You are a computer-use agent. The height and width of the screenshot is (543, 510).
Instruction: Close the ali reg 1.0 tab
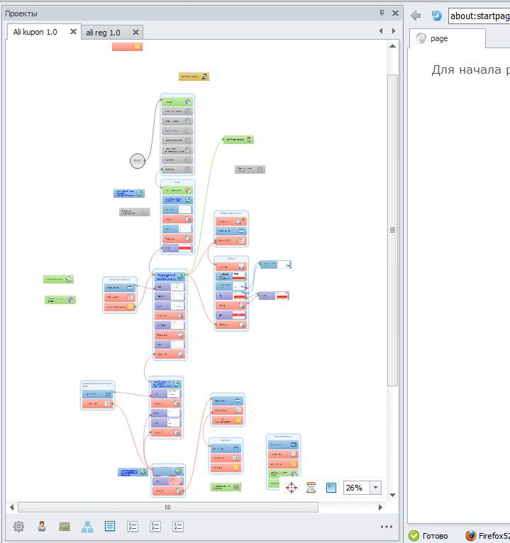click(x=135, y=32)
